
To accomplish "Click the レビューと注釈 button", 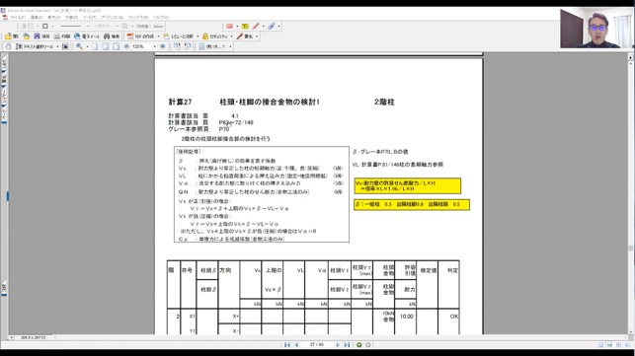I will pyautogui.click(x=179, y=36).
